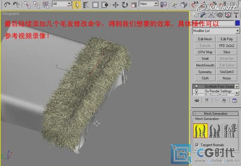241x166 pixels.
Task: Click the Rectangular Selection Region icon
Action: point(96,5)
